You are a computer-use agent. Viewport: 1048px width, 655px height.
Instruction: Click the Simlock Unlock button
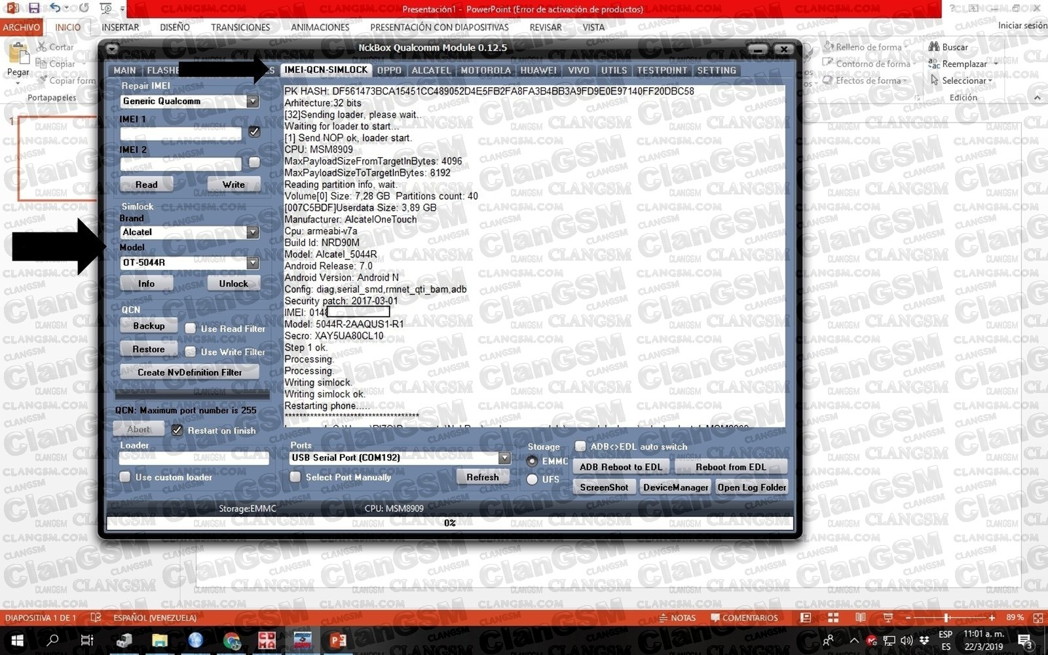point(234,284)
